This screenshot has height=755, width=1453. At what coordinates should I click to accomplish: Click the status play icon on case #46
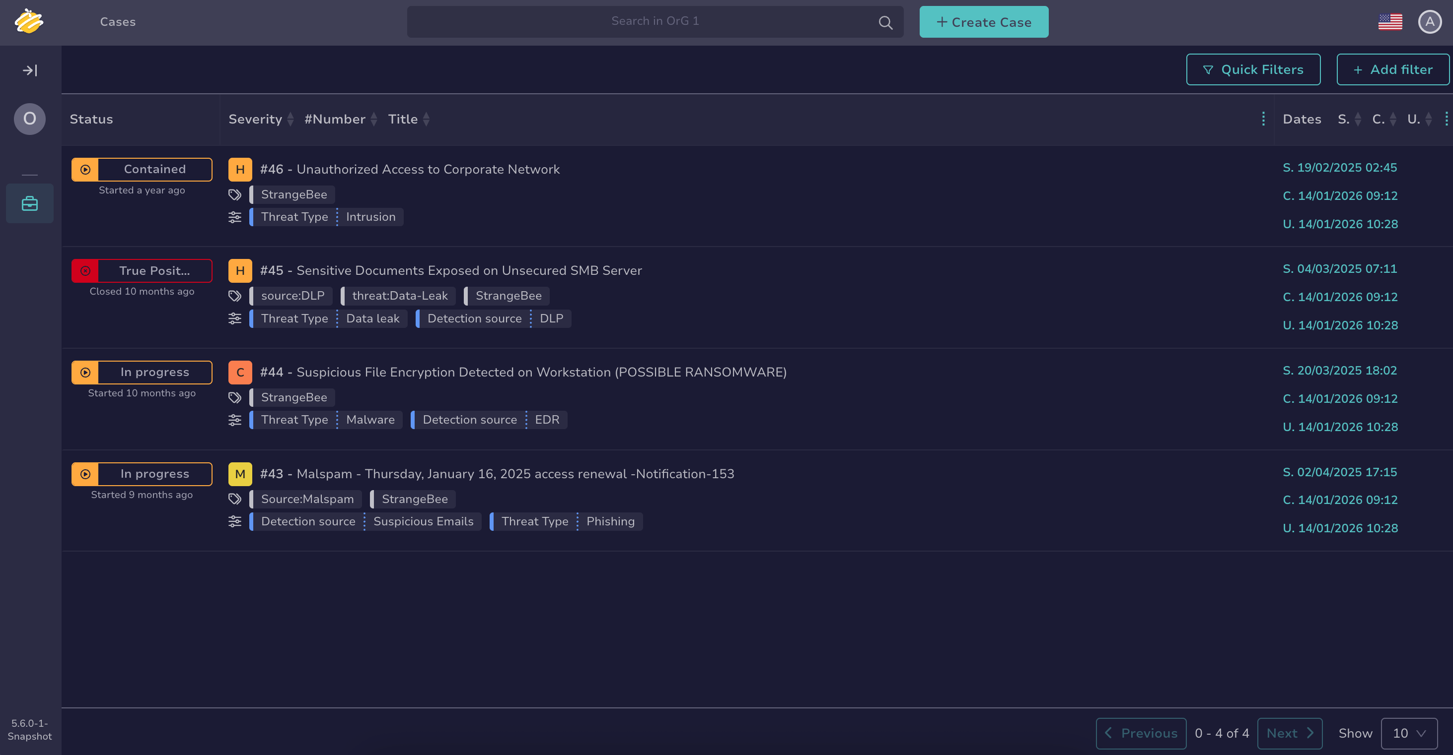(84, 169)
